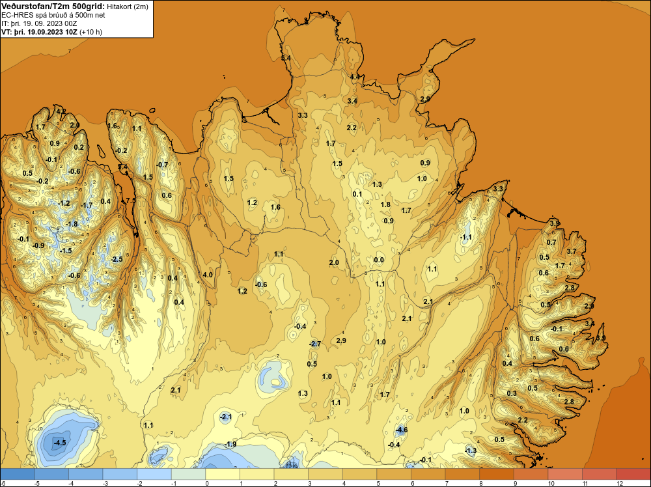Click the 0.3 temperature value
The image size is (651, 487).
click(x=512, y=393)
